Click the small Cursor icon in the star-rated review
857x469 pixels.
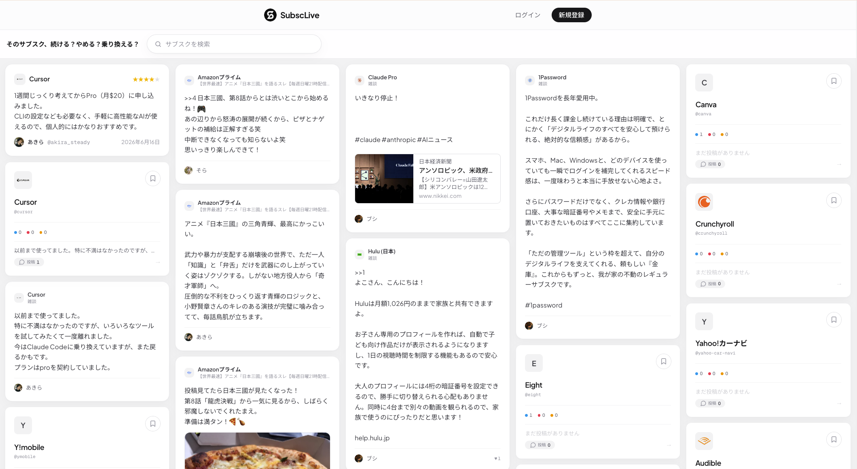[x=19, y=79]
